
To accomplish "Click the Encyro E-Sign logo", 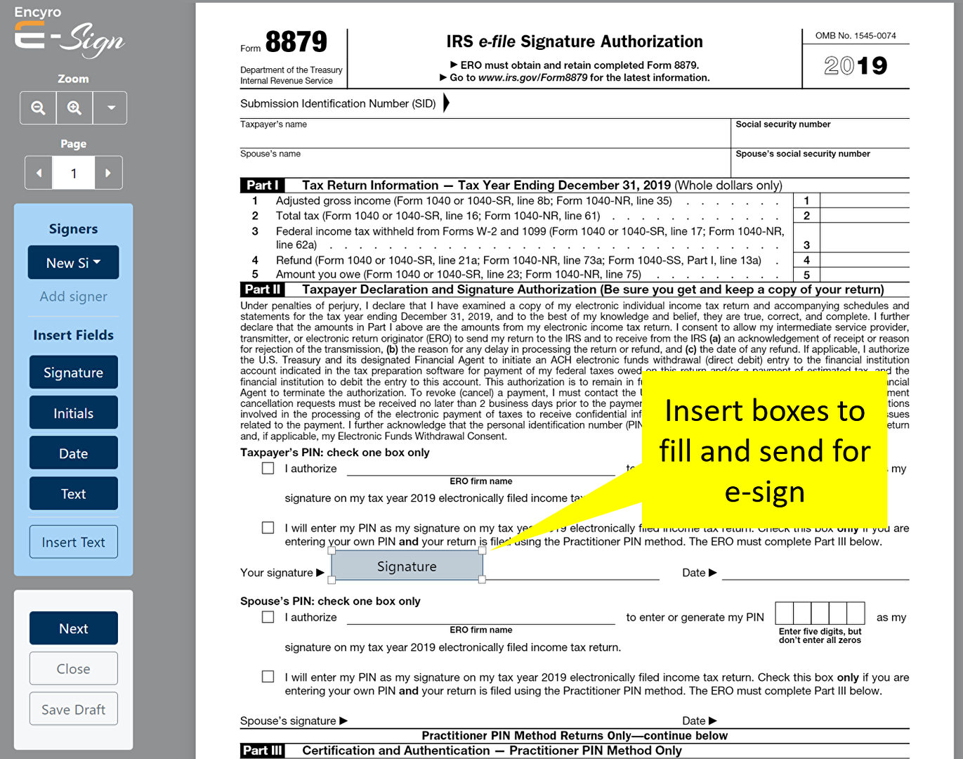I will 69,32.
